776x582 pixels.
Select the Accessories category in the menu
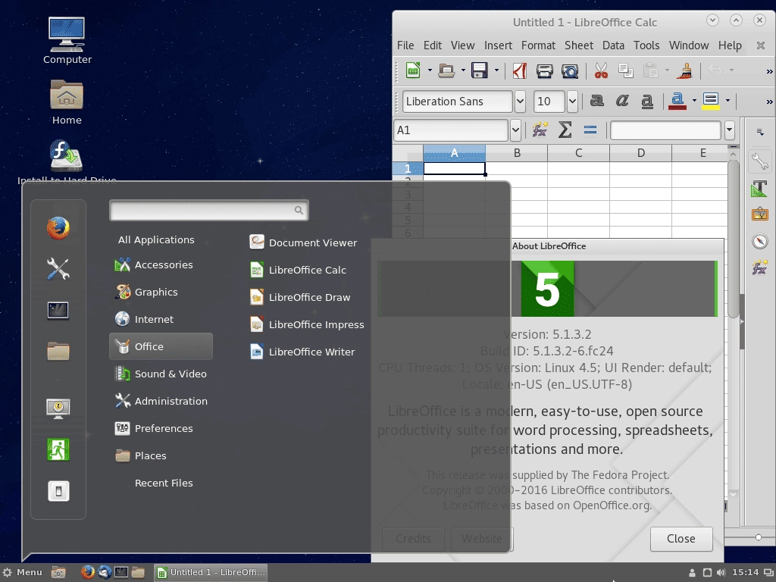tap(161, 264)
